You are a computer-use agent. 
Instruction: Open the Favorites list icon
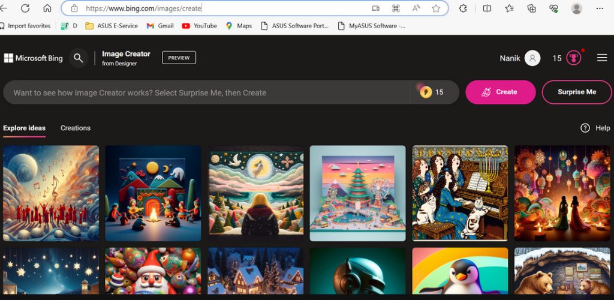click(509, 8)
